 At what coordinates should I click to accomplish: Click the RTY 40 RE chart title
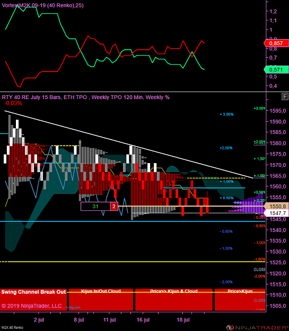click(85, 97)
